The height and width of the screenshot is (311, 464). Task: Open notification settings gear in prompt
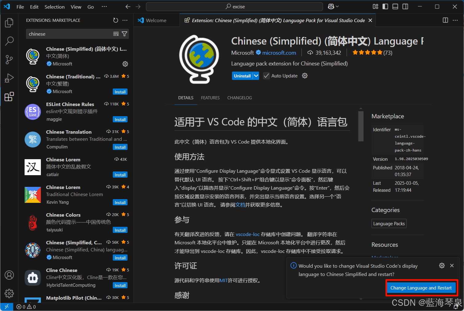tap(442, 266)
